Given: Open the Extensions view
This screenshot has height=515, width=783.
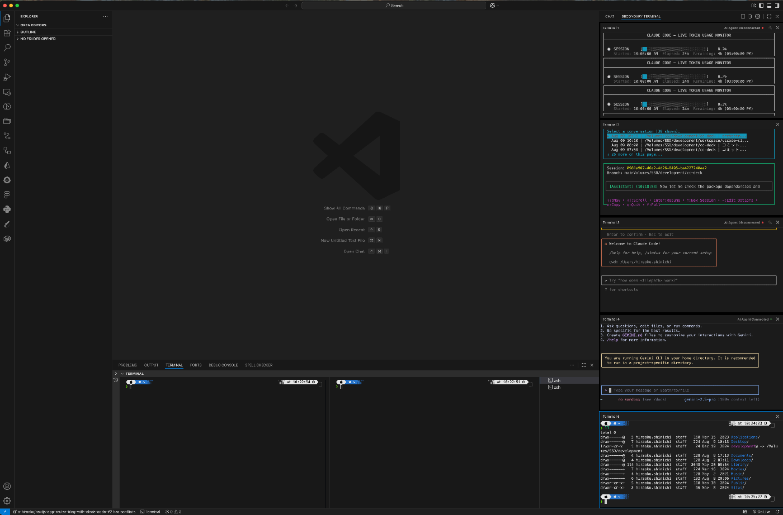Looking at the screenshot, I should pos(7,34).
